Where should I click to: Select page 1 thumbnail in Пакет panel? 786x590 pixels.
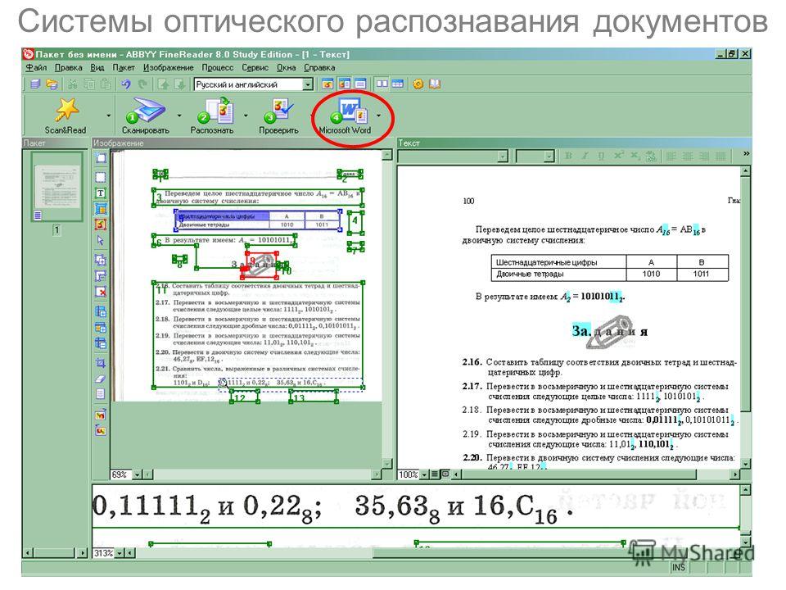pos(56,186)
